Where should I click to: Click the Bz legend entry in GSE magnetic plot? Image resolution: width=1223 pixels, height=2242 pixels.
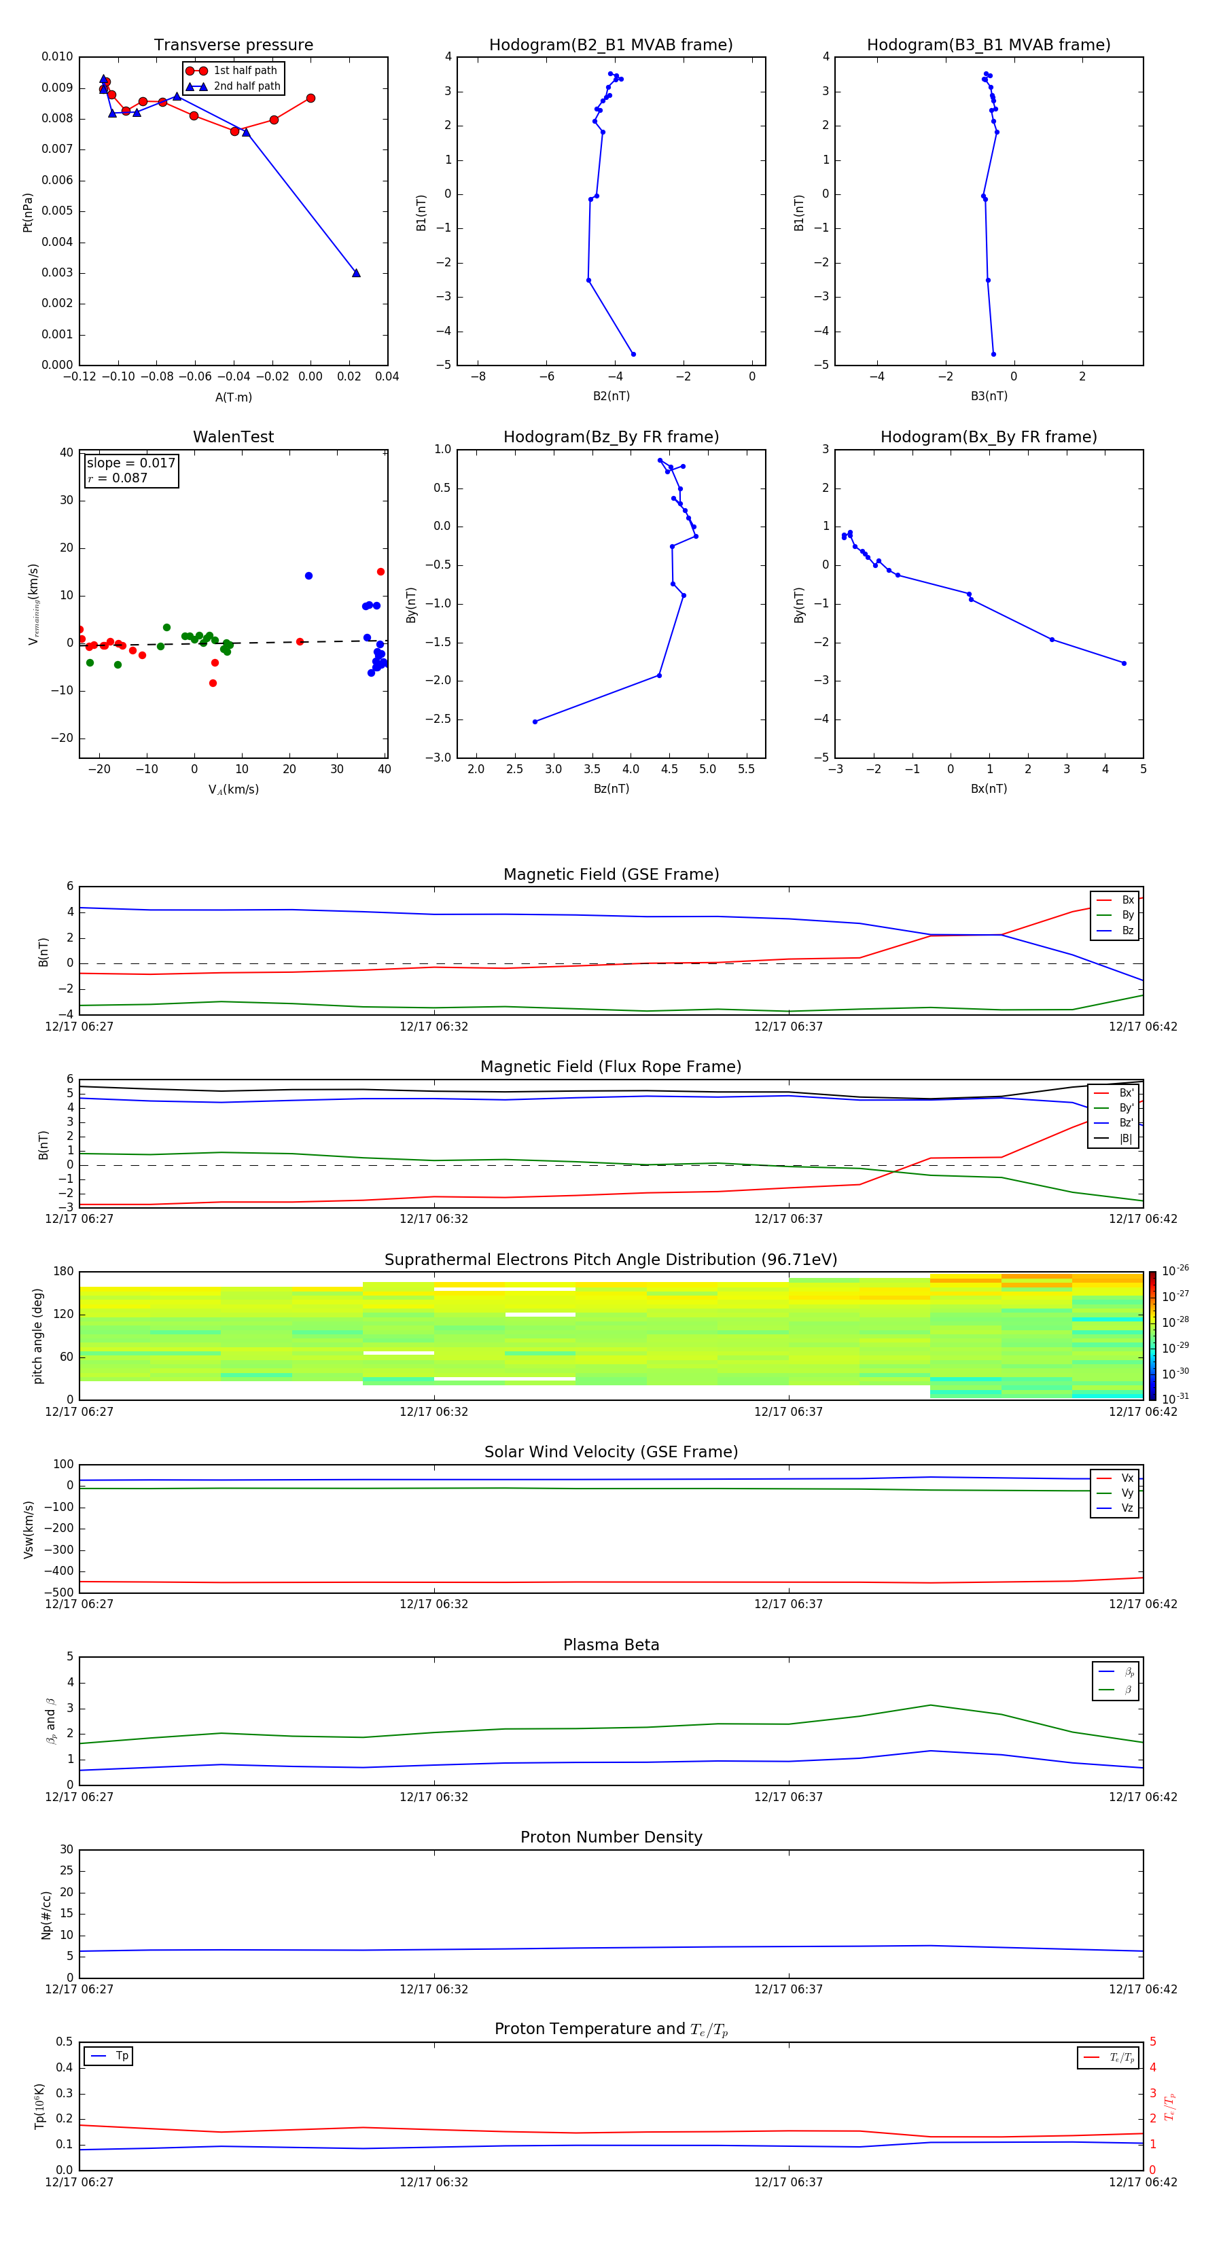point(1115,930)
